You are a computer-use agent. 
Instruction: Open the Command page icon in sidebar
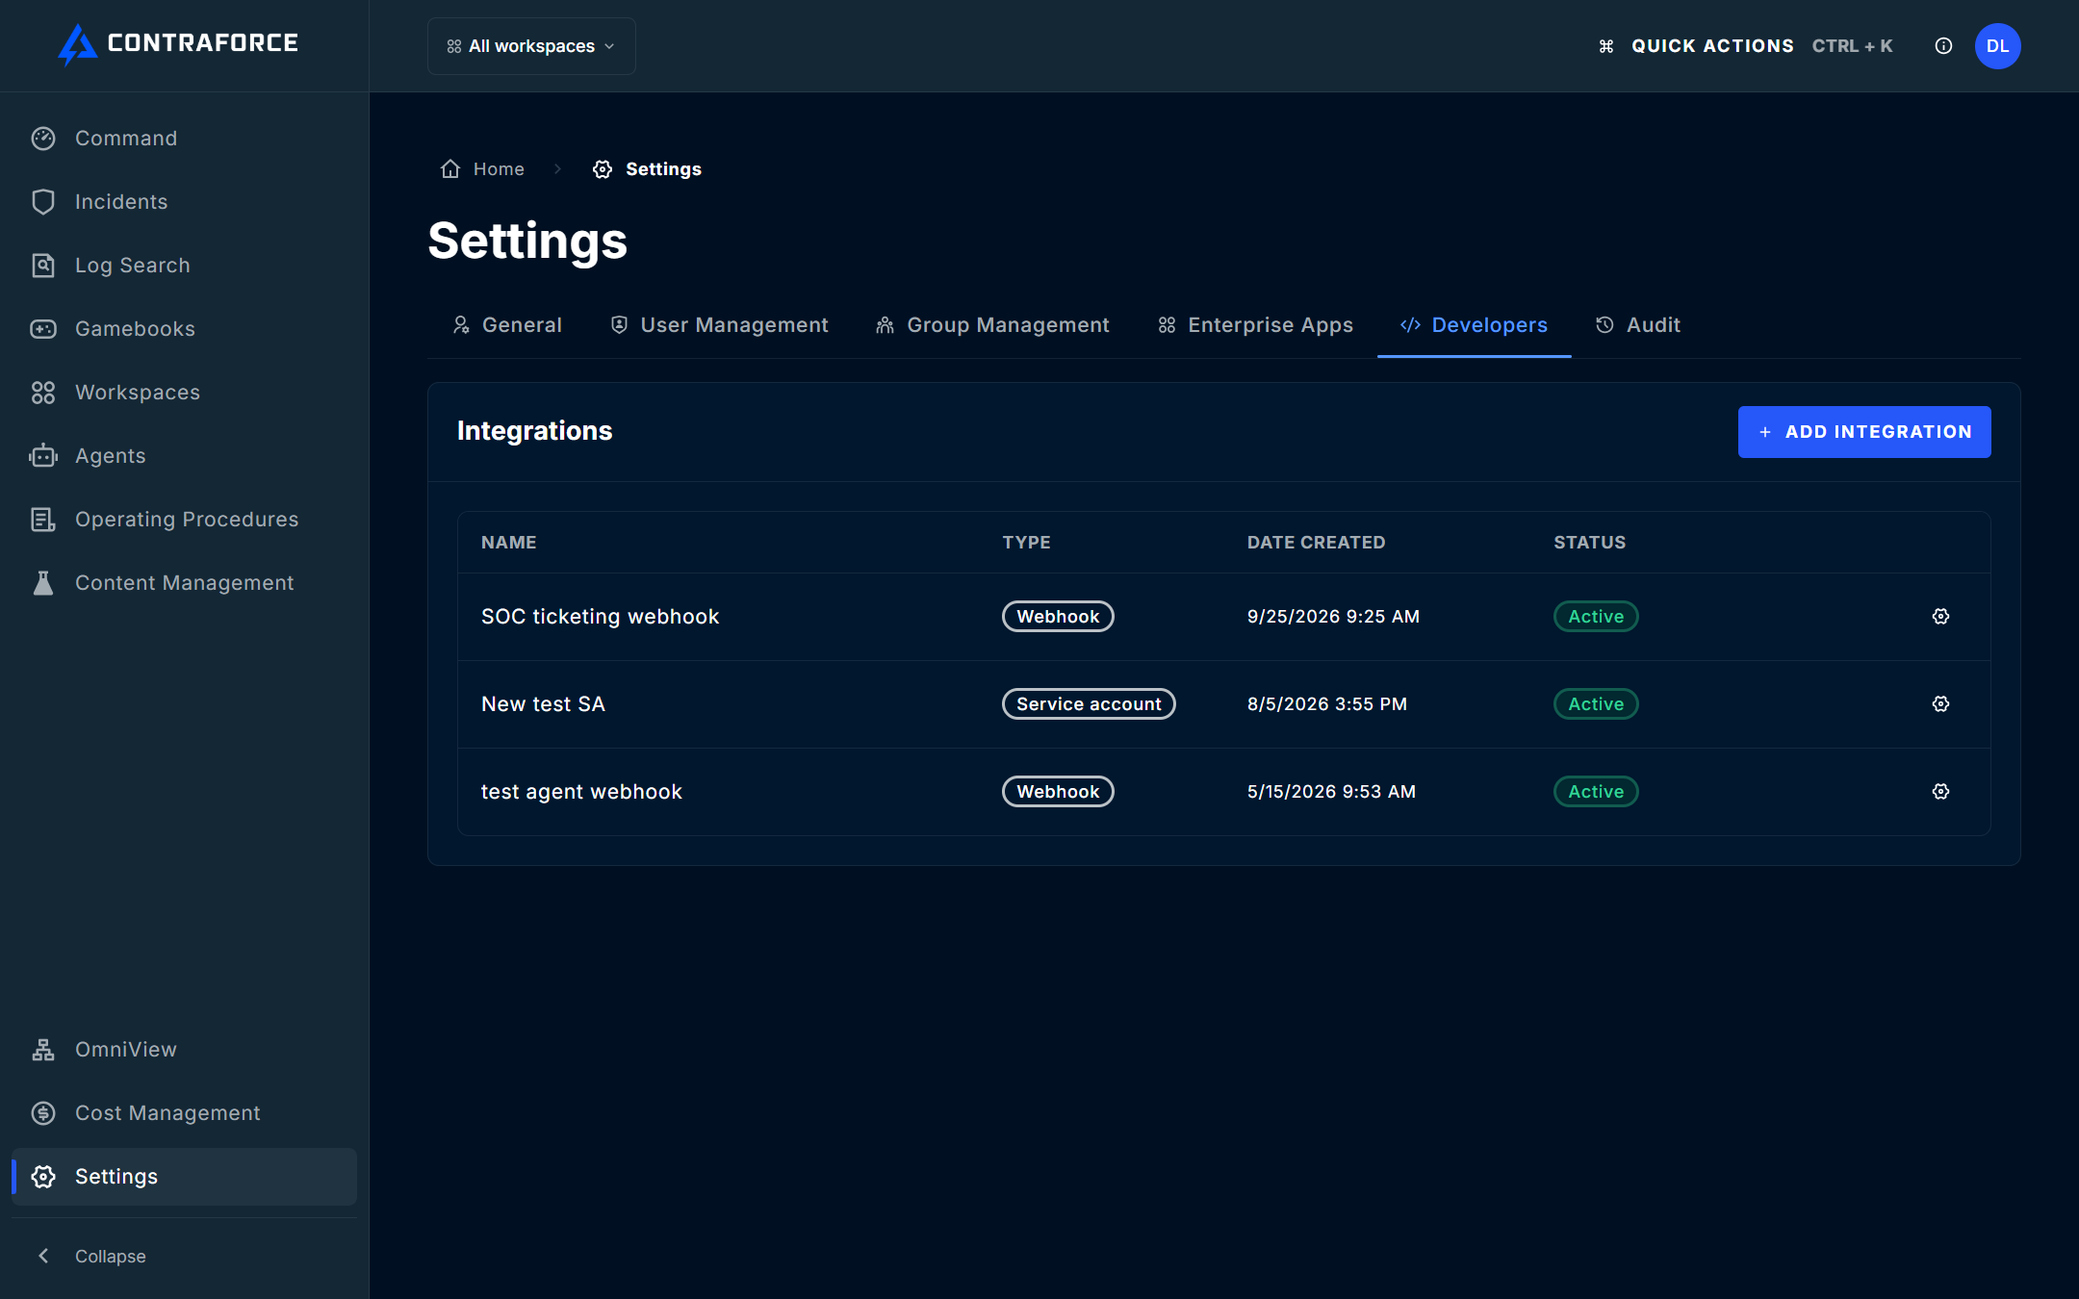(x=43, y=139)
